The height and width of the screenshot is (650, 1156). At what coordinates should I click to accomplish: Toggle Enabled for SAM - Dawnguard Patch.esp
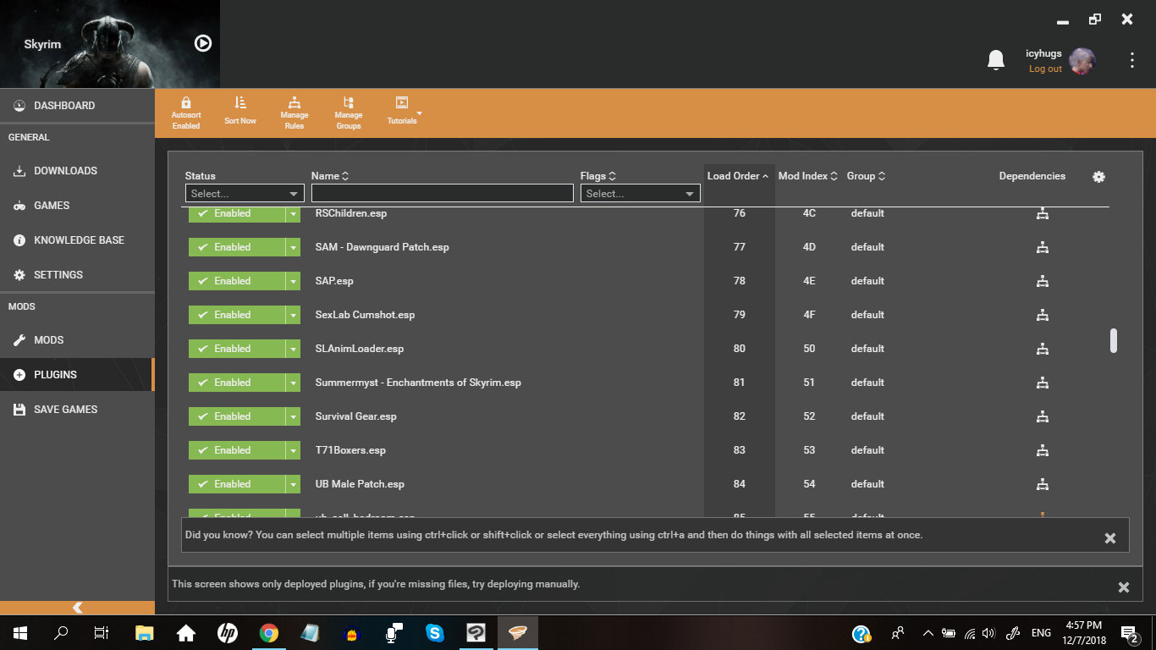[x=237, y=247]
